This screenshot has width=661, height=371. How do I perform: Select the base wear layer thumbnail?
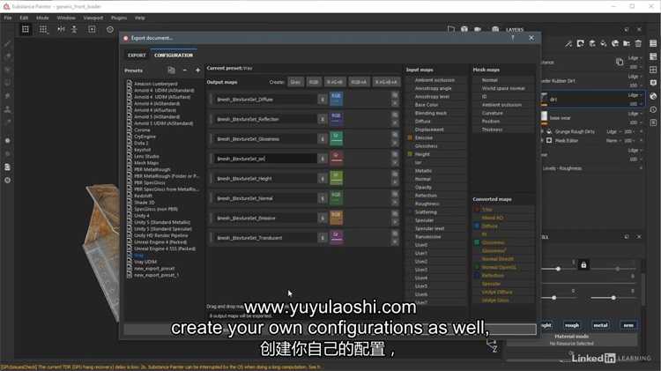[x=545, y=116]
